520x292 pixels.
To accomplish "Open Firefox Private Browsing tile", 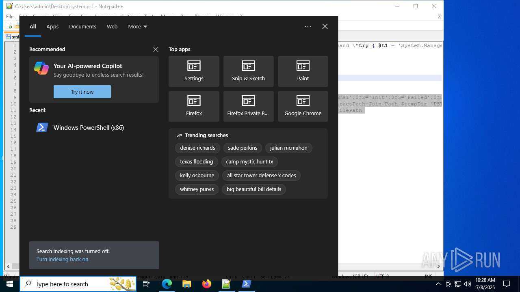I will coord(248,106).
